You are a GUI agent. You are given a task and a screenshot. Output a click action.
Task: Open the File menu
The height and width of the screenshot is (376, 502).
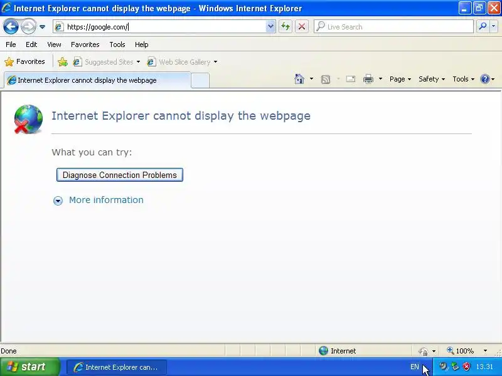11,44
